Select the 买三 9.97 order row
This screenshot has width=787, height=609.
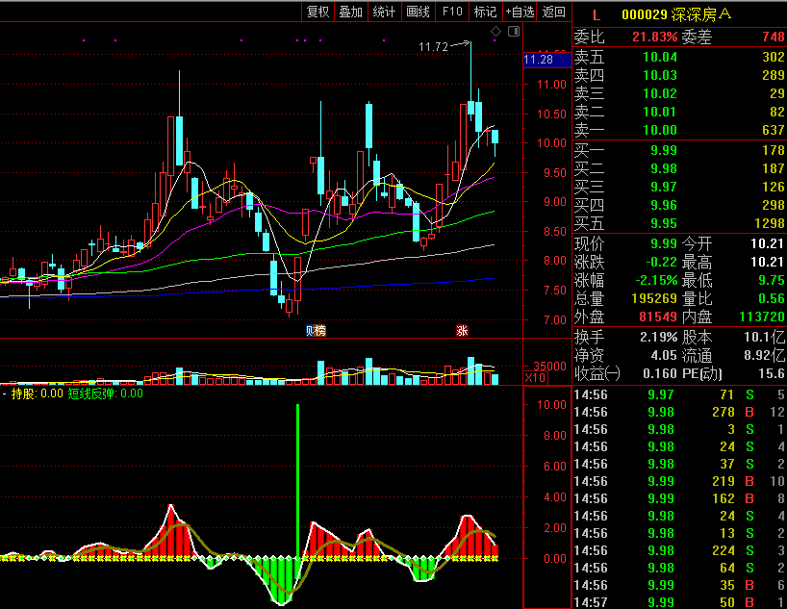679,187
